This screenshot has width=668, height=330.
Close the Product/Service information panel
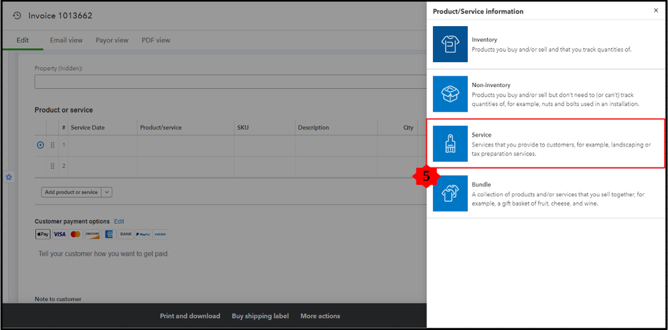(x=656, y=11)
